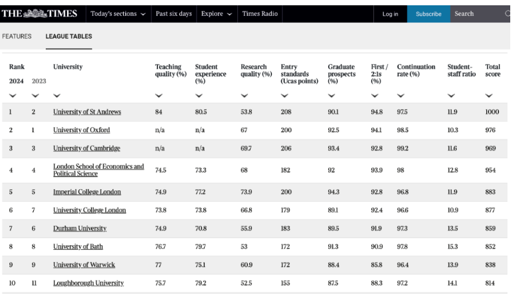Viewport: 512px width, 294px height.
Task: Sort by University name chevron
Action: tap(57, 95)
